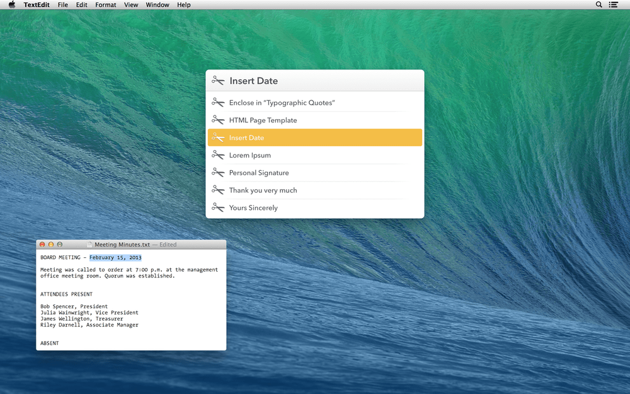Screen dimensions: 630x394
Task: Click the scissors icon next to Lorem Ipsum
Action: 218,155
